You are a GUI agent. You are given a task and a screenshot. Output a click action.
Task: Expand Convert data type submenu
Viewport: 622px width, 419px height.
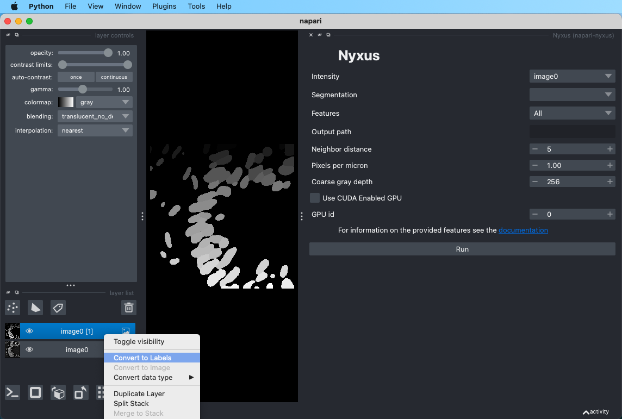click(152, 377)
